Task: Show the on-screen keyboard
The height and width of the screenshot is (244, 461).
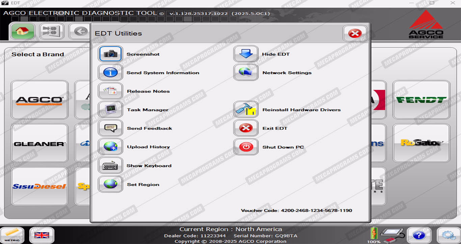Action: pos(110,166)
